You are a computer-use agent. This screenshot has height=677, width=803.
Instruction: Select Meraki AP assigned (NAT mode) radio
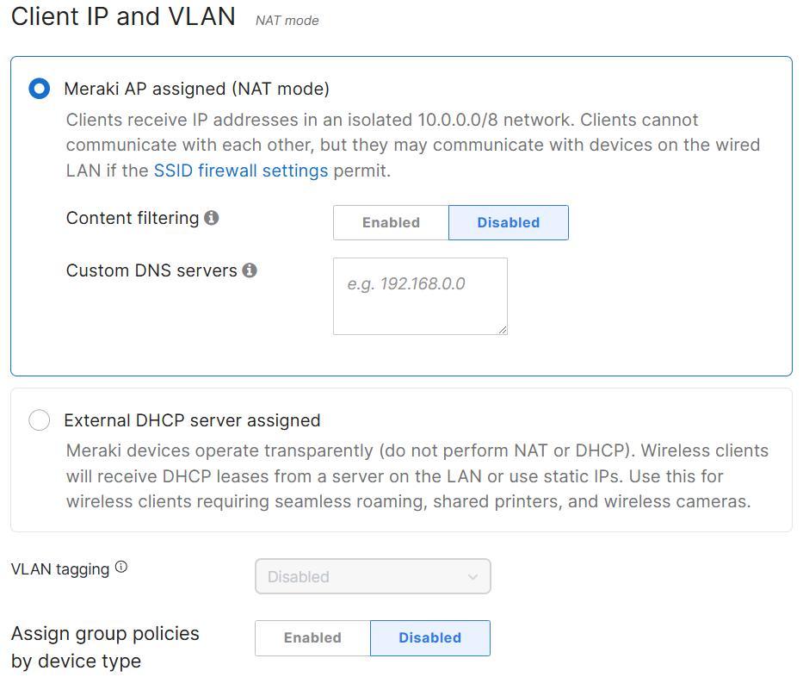[x=40, y=88]
